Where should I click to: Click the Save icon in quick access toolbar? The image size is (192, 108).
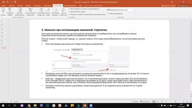click(3, 2)
